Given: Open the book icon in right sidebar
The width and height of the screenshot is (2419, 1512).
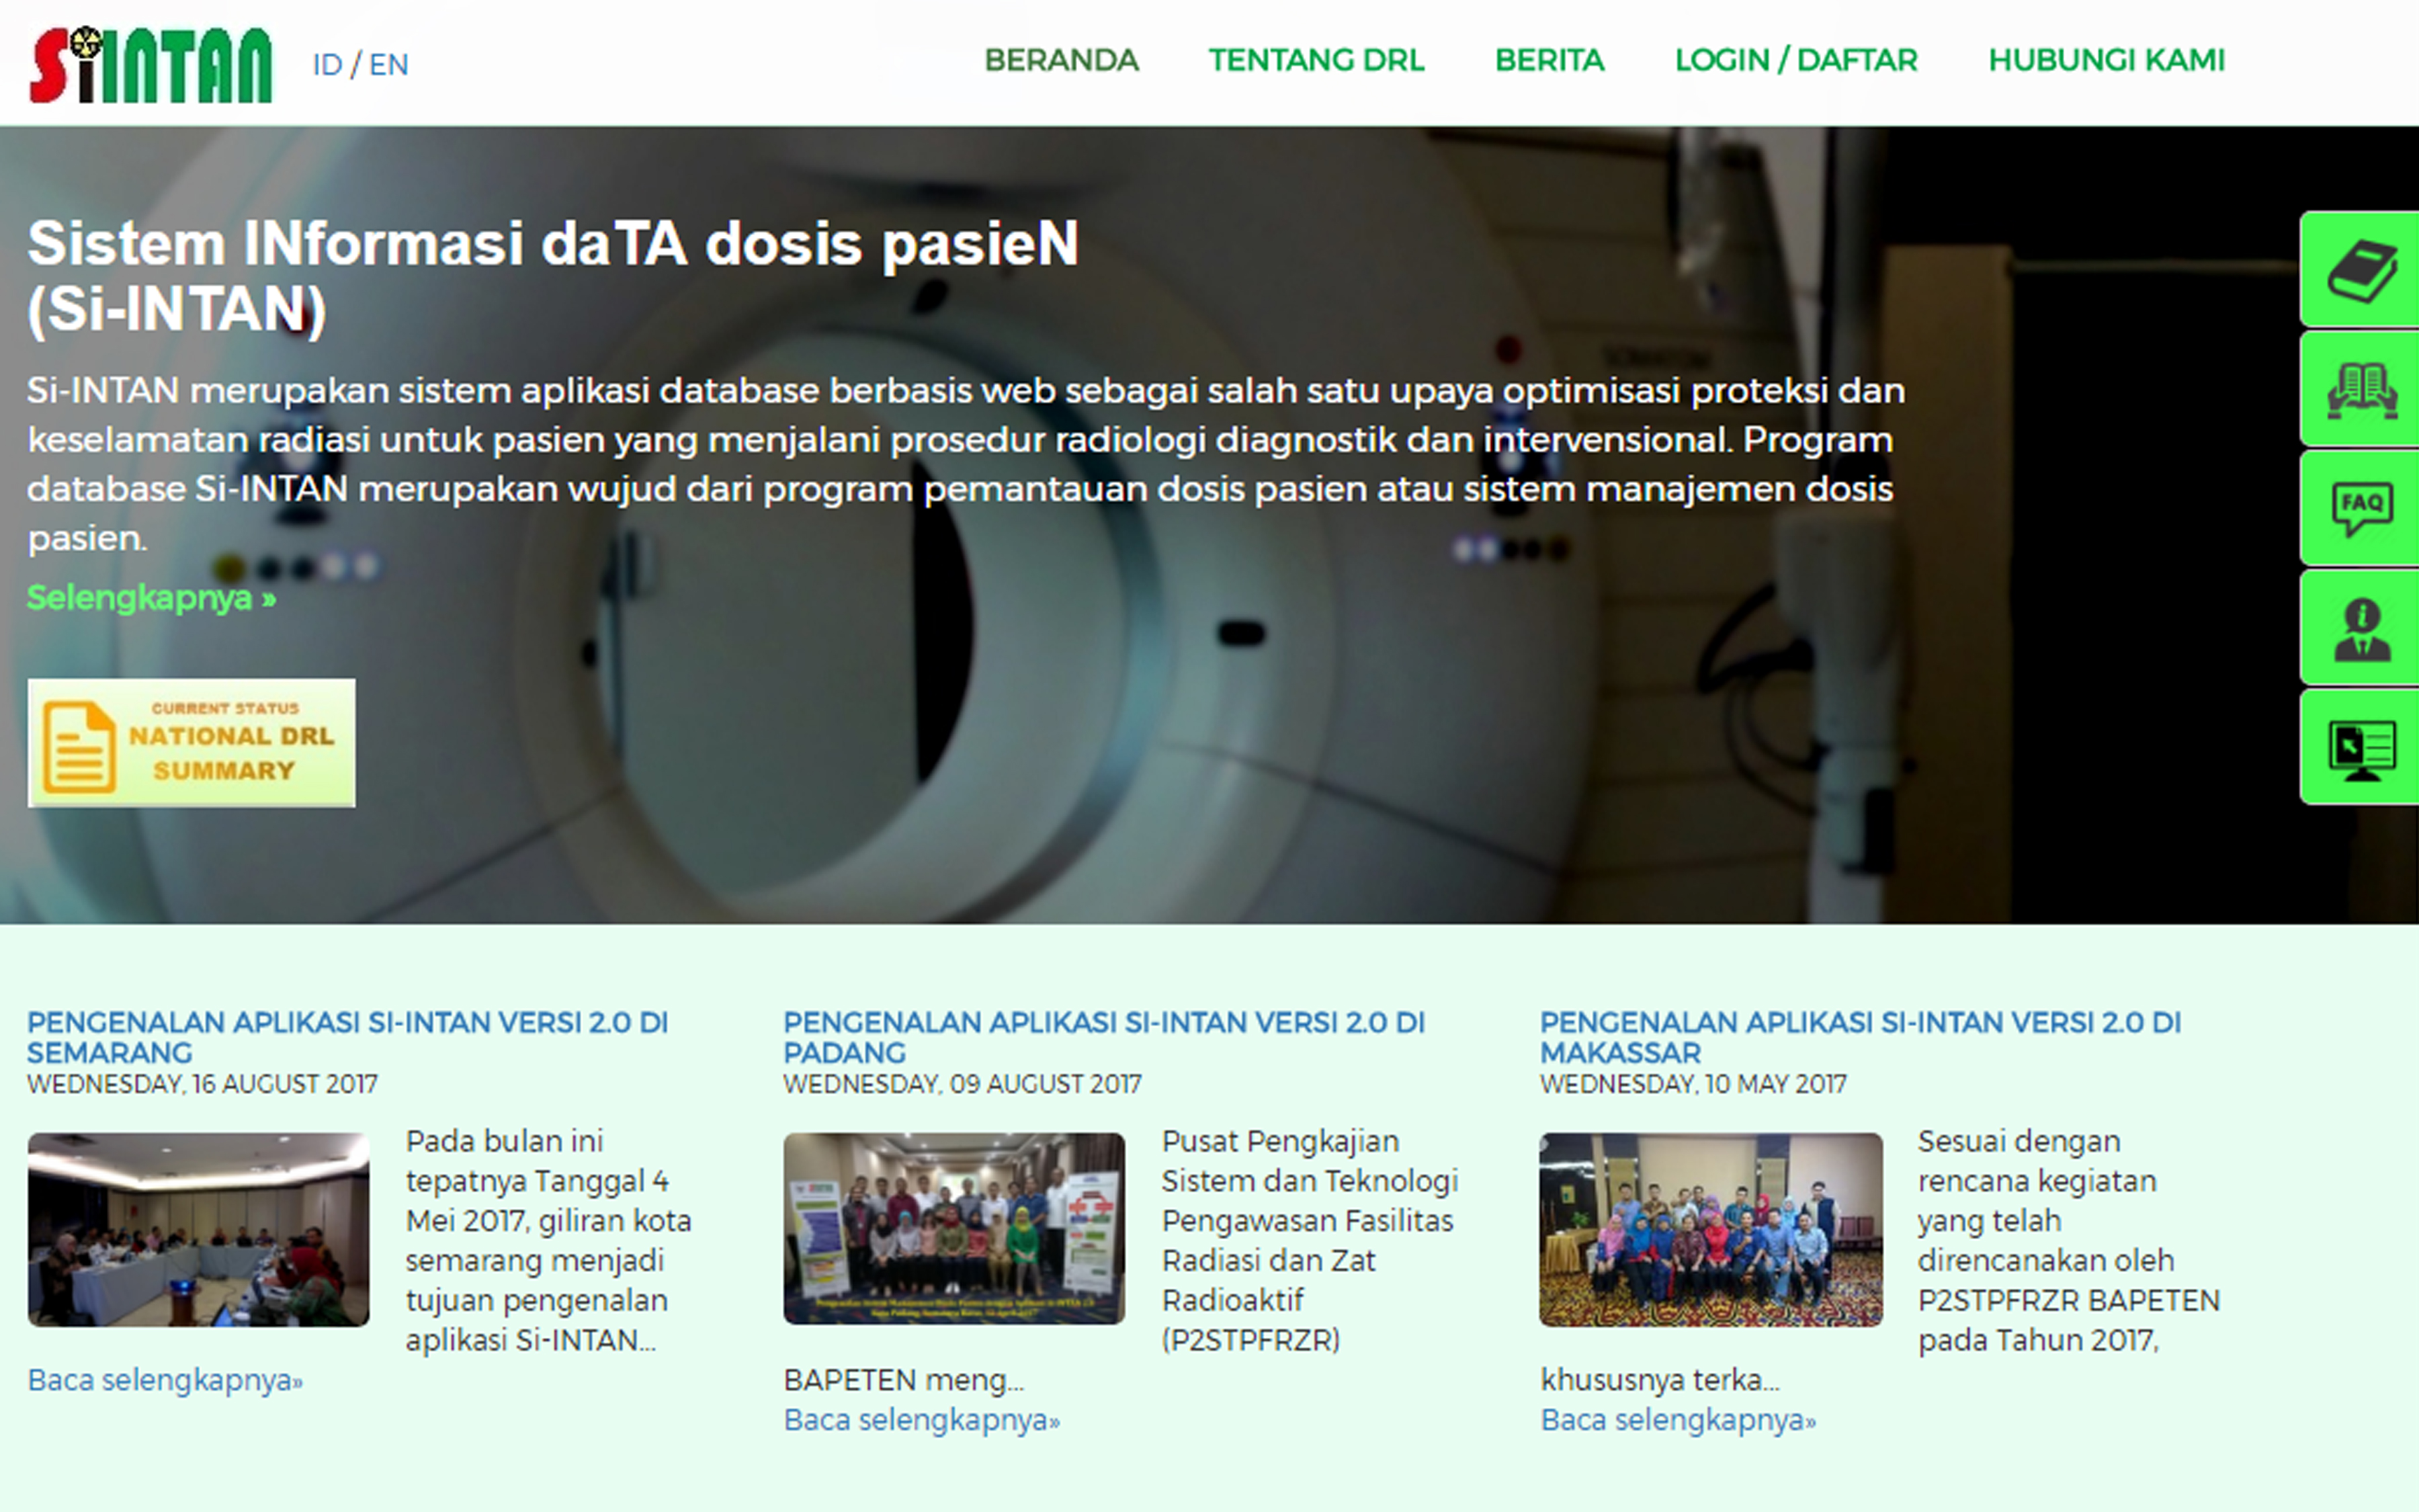Looking at the screenshot, I should tap(2360, 269).
